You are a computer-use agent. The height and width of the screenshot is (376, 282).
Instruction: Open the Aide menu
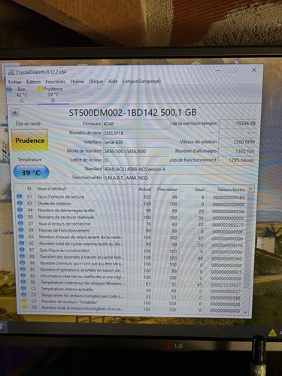tap(113, 81)
